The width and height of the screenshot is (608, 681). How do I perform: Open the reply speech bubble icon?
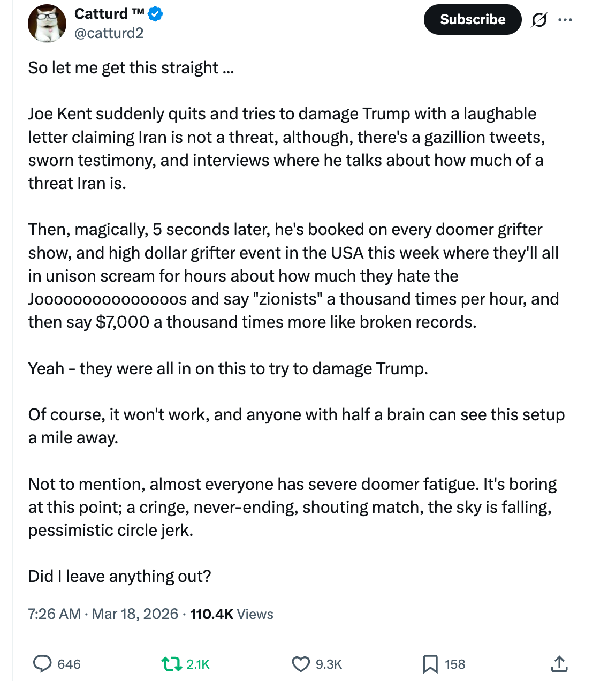(x=42, y=664)
